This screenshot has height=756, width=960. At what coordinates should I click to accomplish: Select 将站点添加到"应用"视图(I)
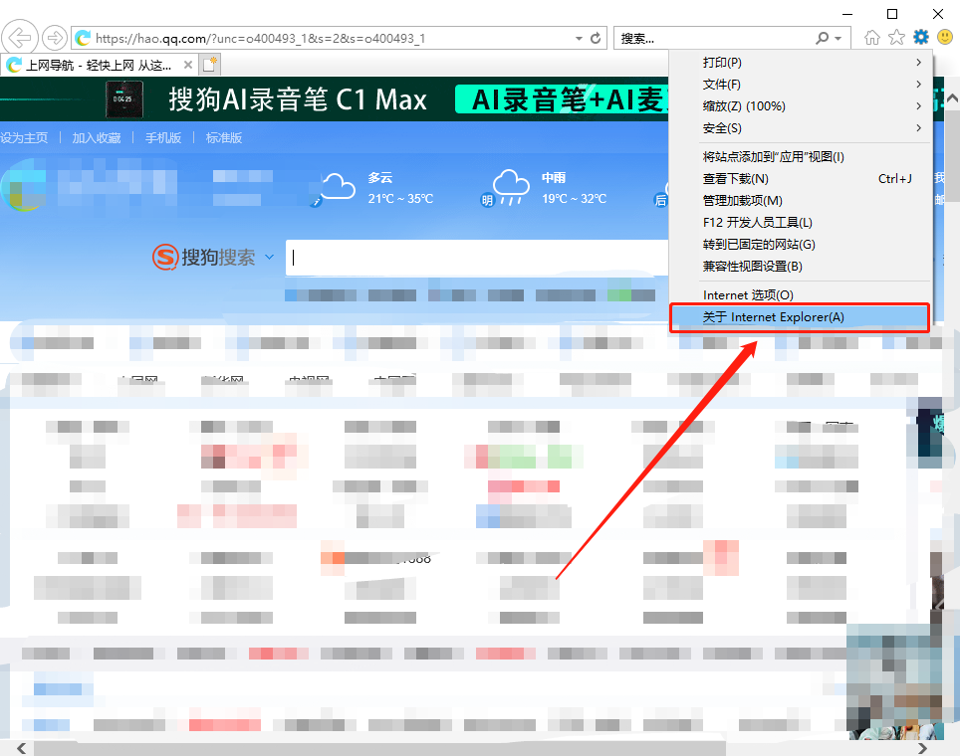(x=801, y=157)
